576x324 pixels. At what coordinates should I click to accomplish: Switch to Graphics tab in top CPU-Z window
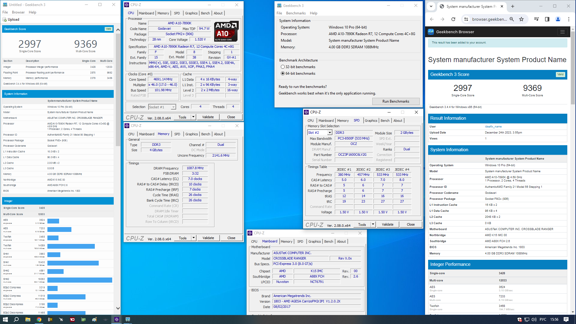coord(191,13)
